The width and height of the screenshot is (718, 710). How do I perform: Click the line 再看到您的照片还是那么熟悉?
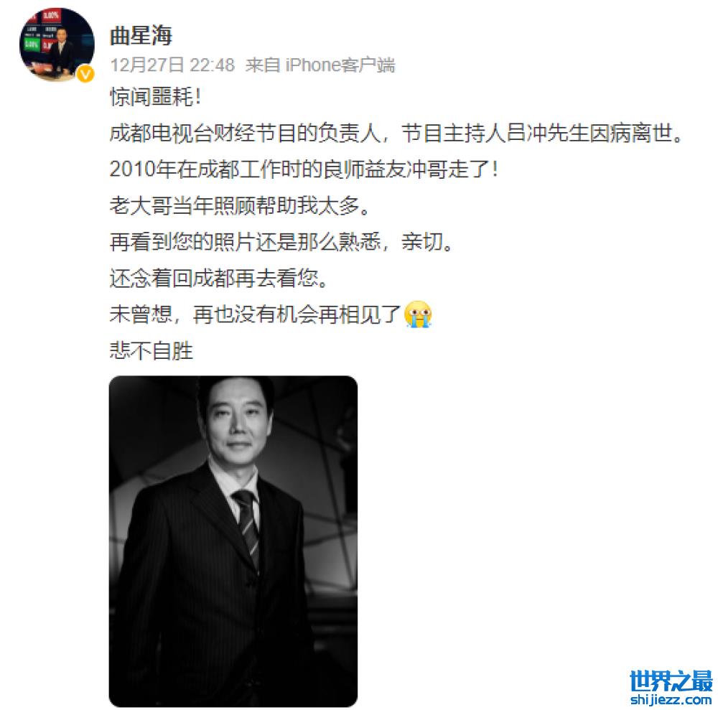[x=281, y=242]
